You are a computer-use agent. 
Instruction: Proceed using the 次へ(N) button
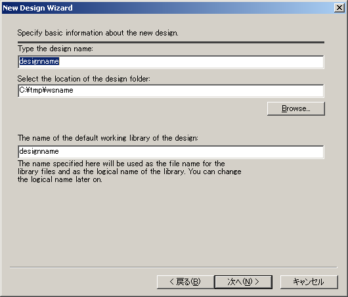(x=243, y=282)
